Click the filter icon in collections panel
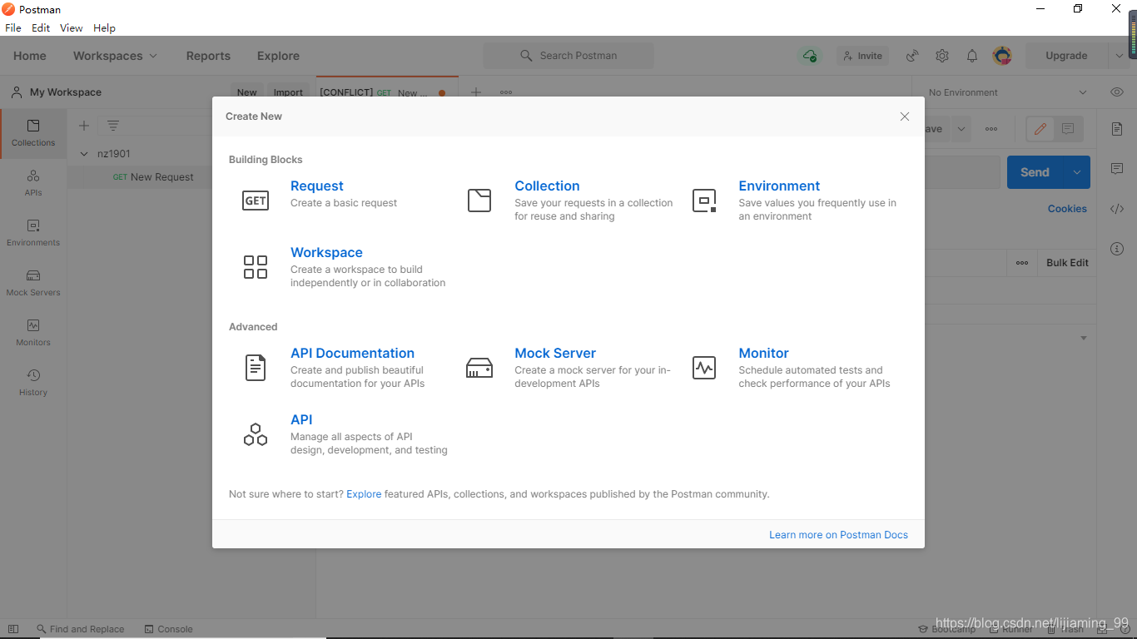Viewport: 1137px width, 639px height. coord(113,126)
